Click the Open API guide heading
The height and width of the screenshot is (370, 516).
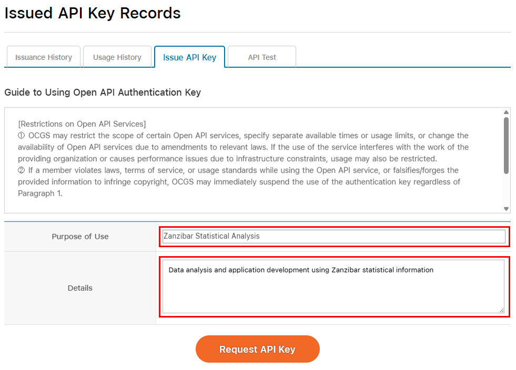pos(103,92)
